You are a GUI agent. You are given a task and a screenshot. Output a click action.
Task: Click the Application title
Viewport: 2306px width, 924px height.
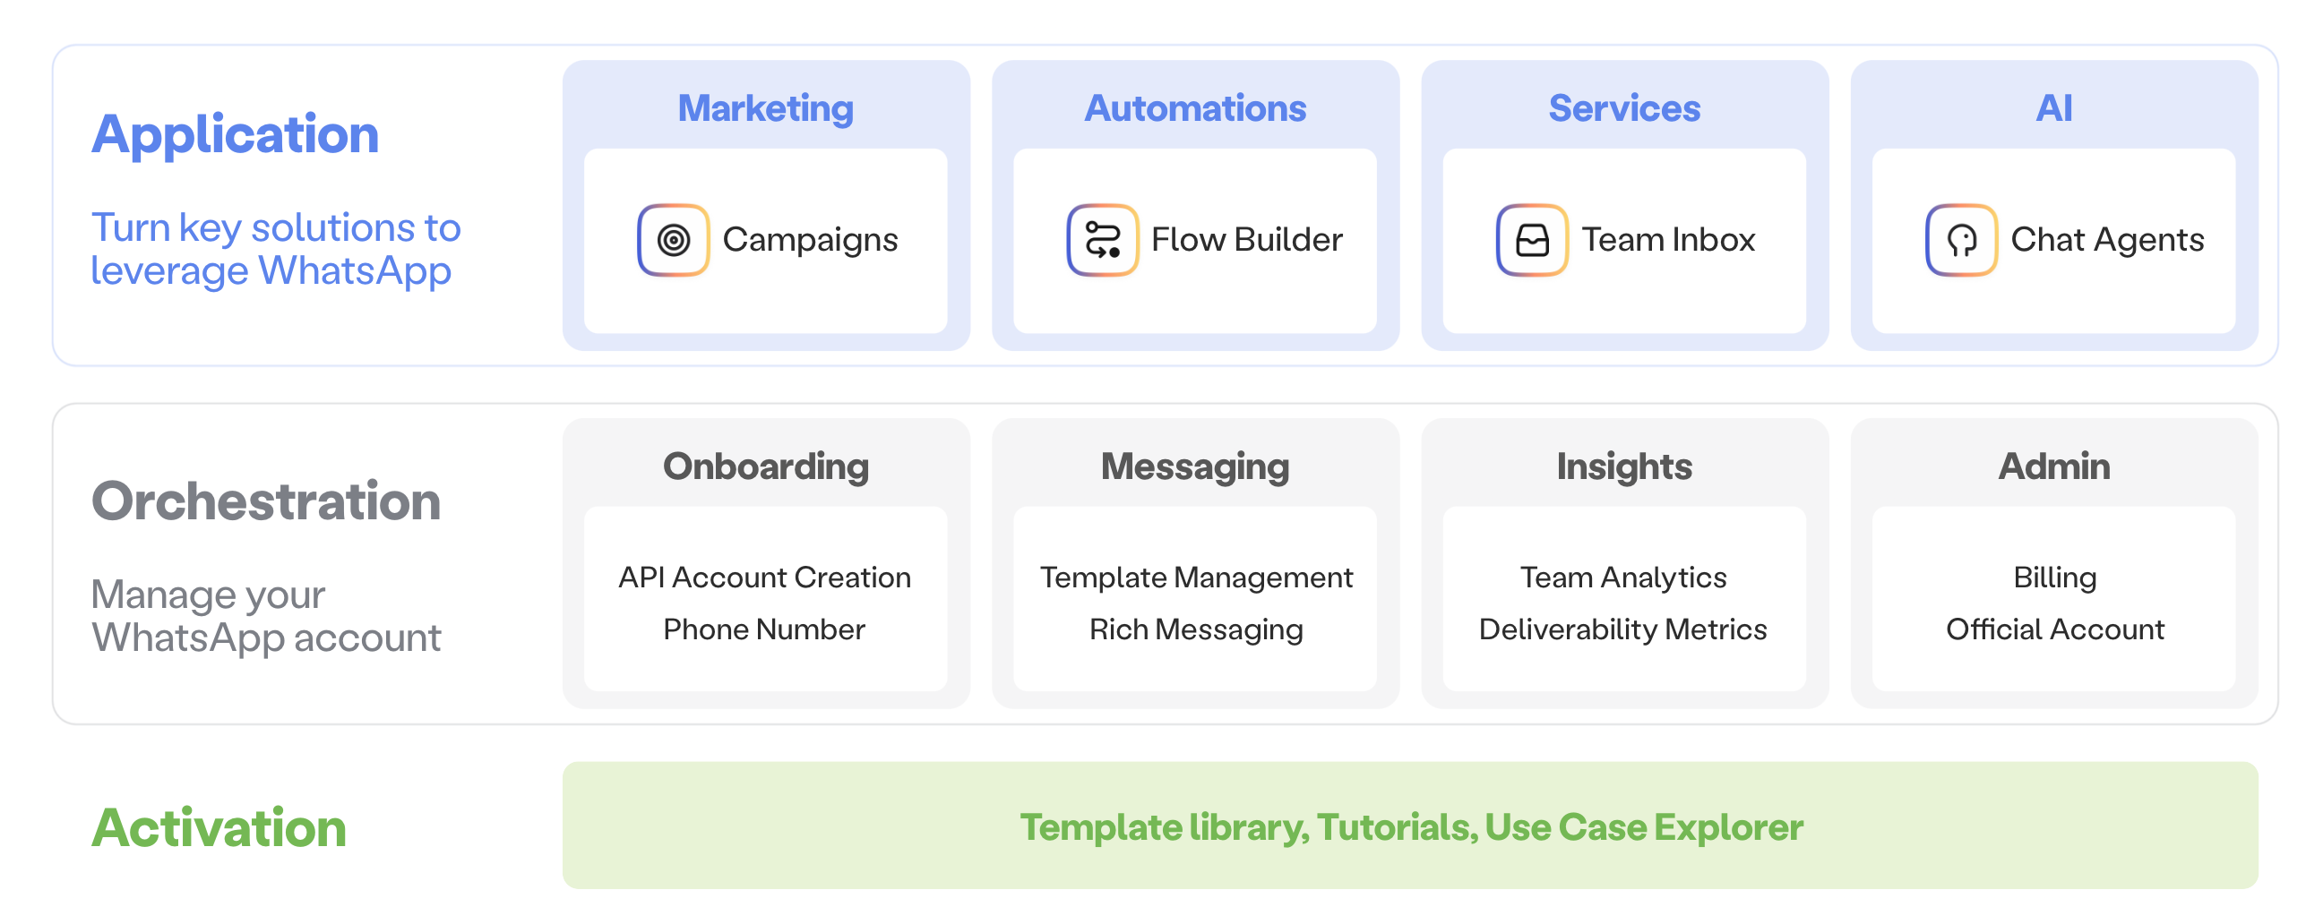pyautogui.click(x=236, y=136)
